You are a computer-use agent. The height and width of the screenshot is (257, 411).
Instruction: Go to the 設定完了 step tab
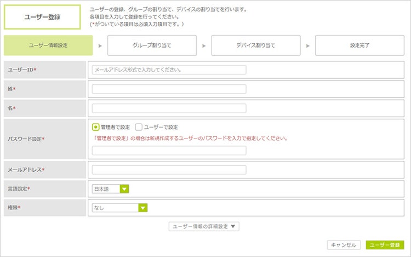(359, 45)
